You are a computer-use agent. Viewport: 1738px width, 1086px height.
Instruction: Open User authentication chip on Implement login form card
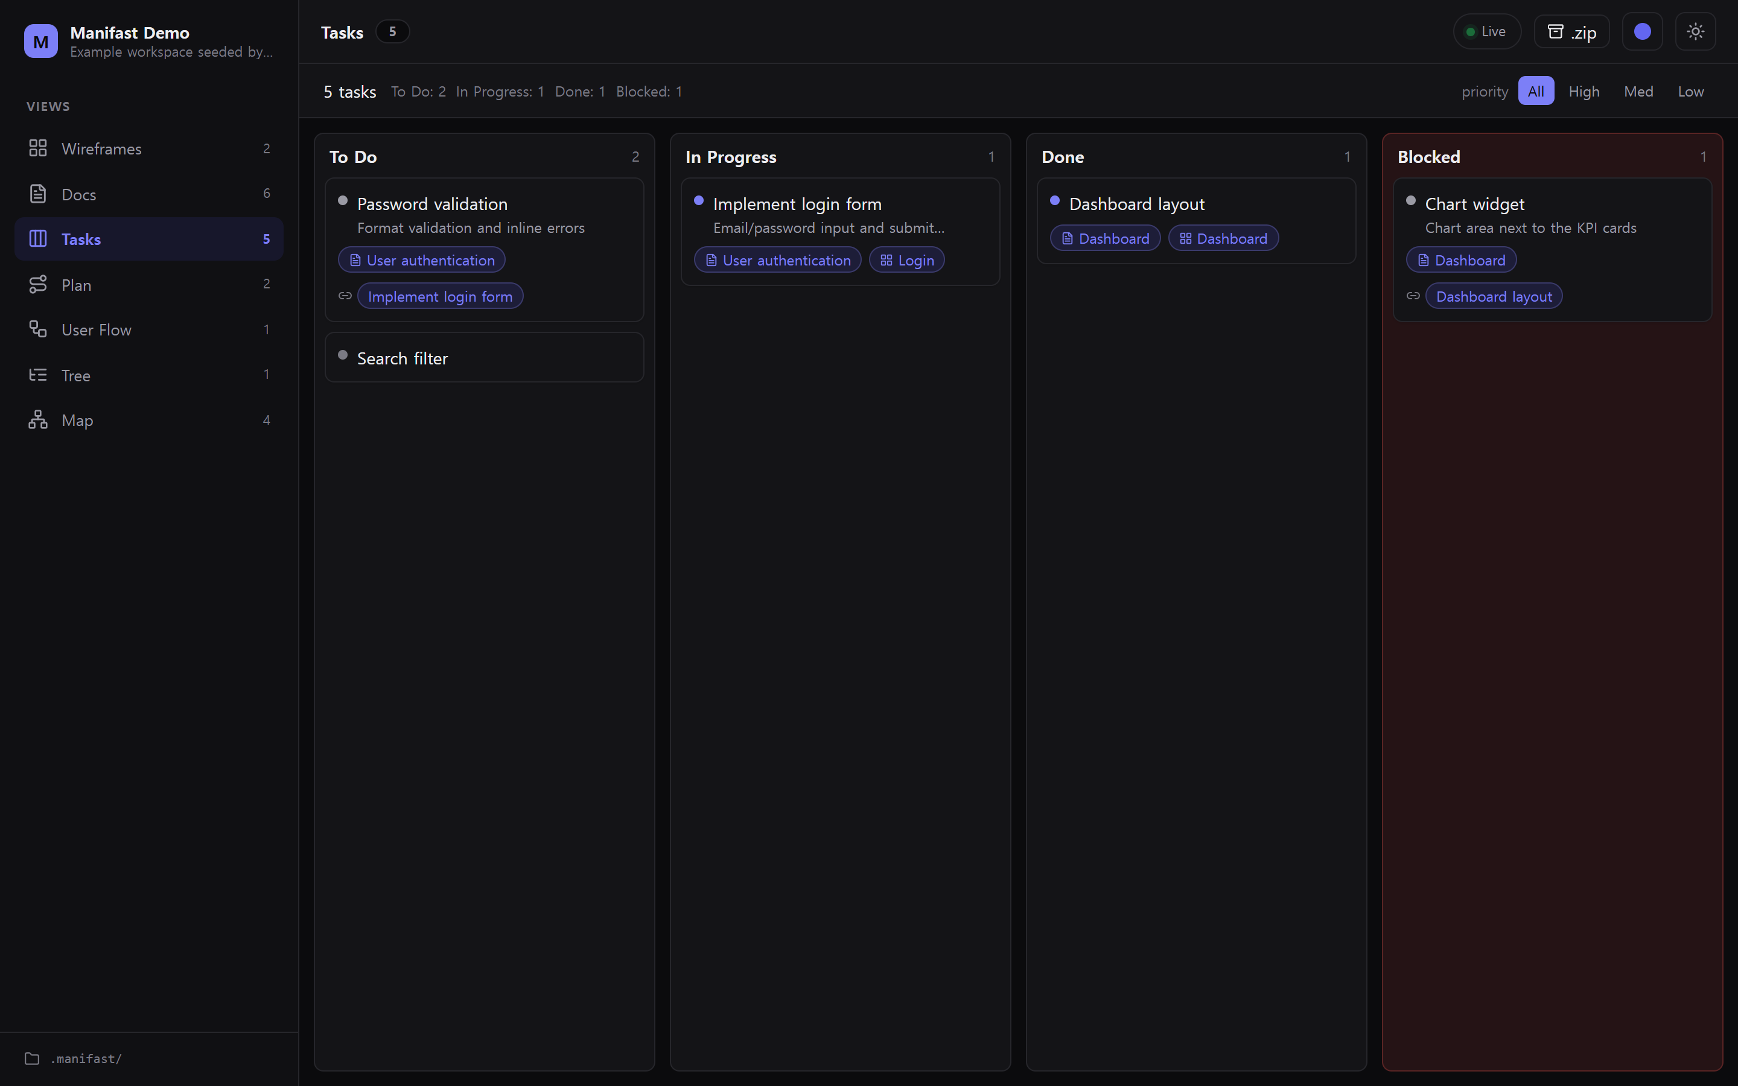[x=778, y=260]
